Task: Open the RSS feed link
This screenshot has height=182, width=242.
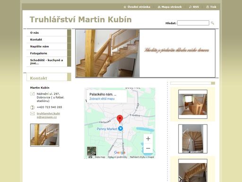Action: [x=194, y=7]
